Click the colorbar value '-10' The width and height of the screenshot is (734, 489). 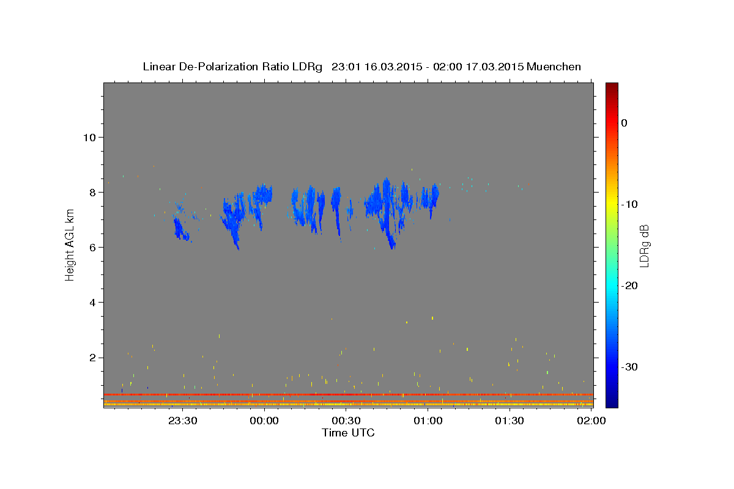point(630,204)
